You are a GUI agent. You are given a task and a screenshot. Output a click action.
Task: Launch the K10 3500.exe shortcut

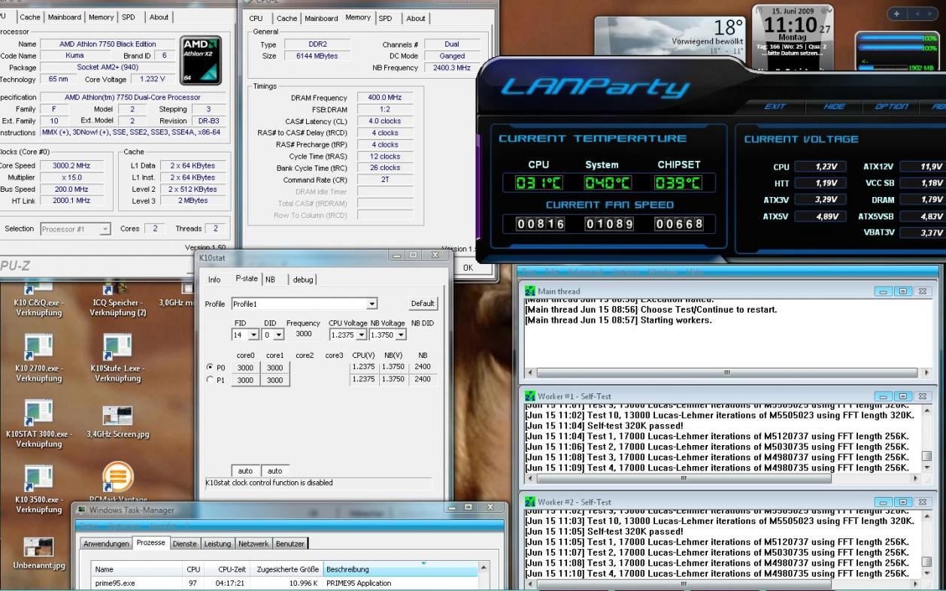pos(39,489)
